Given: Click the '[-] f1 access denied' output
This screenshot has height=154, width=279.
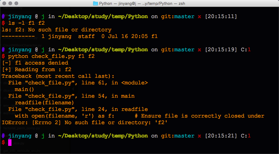Looking at the screenshot, I should click(35, 63).
